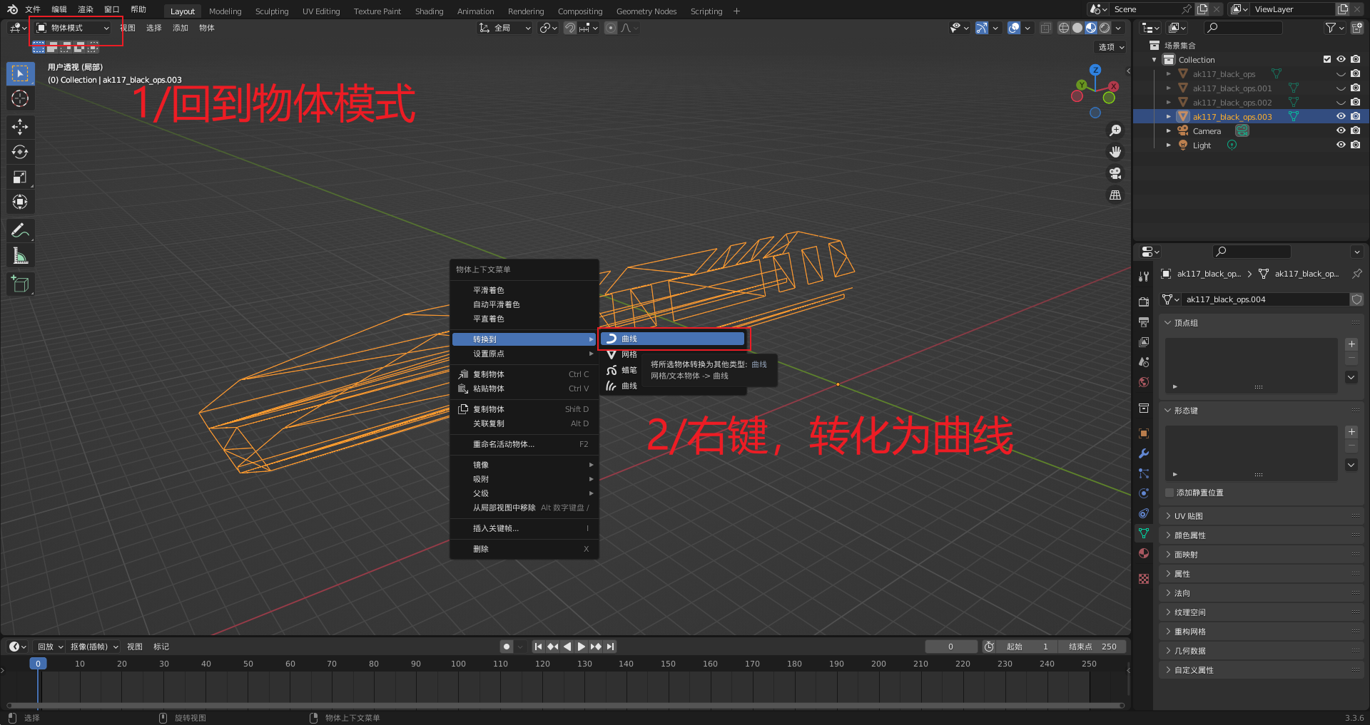Select the Scale tool
The height and width of the screenshot is (725, 1370).
click(x=20, y=177)
